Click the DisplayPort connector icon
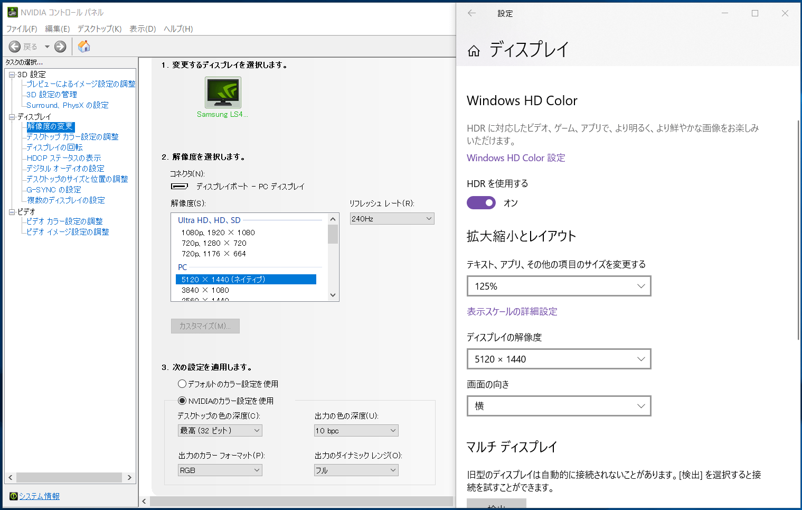This screenshot has height=510, width=802. 180,187
